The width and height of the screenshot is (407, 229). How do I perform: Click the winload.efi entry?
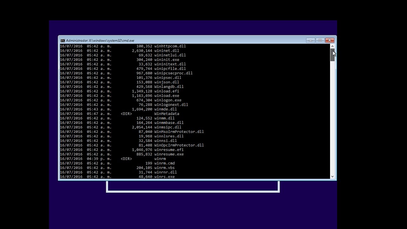click(167, 91)
